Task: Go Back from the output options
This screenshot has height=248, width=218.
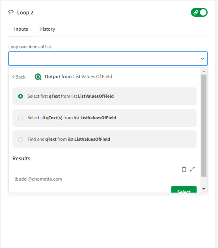Action: point(19,77)
